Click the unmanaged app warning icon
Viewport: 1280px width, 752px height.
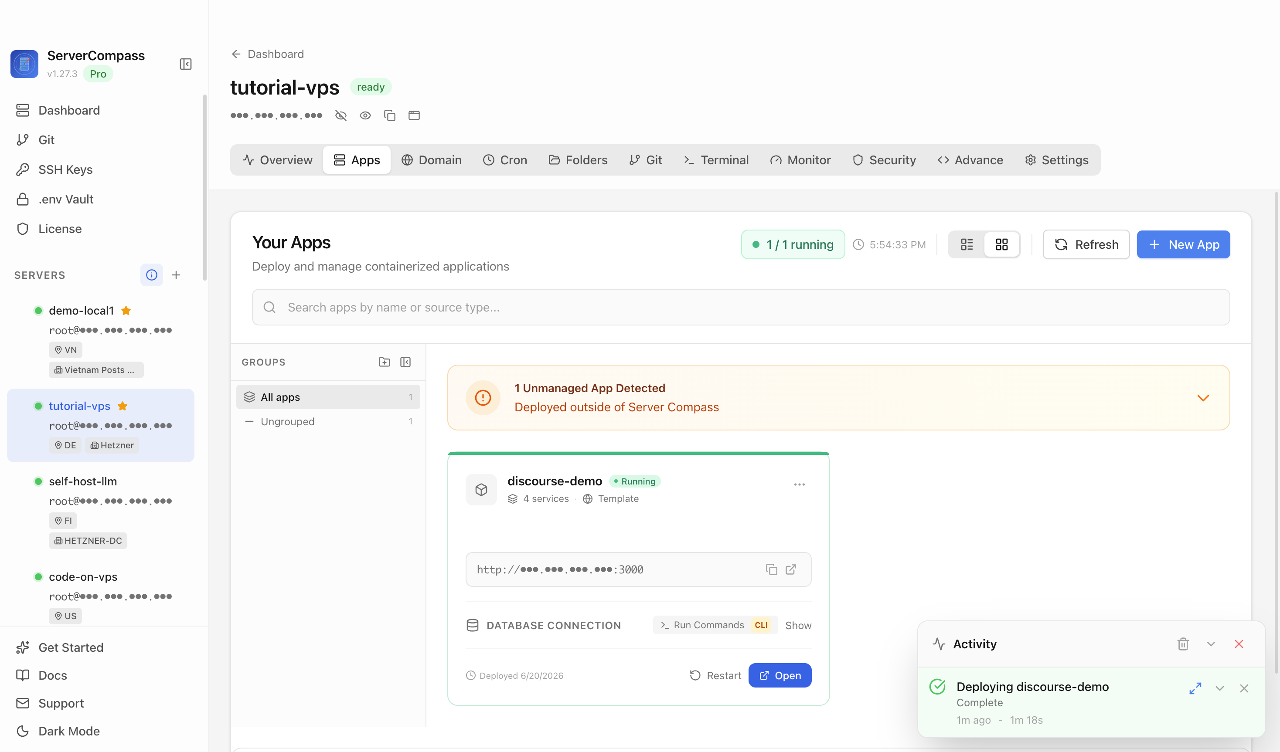click(483, 398)
